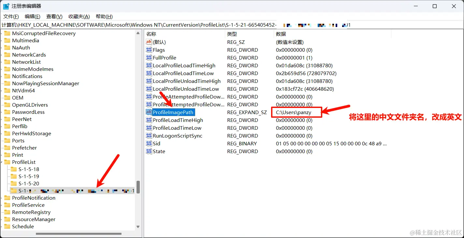Open the 查看(V) menu
The height and width of the screenshot is (238, 464).
pyautogui.click(x=54, y=17)
